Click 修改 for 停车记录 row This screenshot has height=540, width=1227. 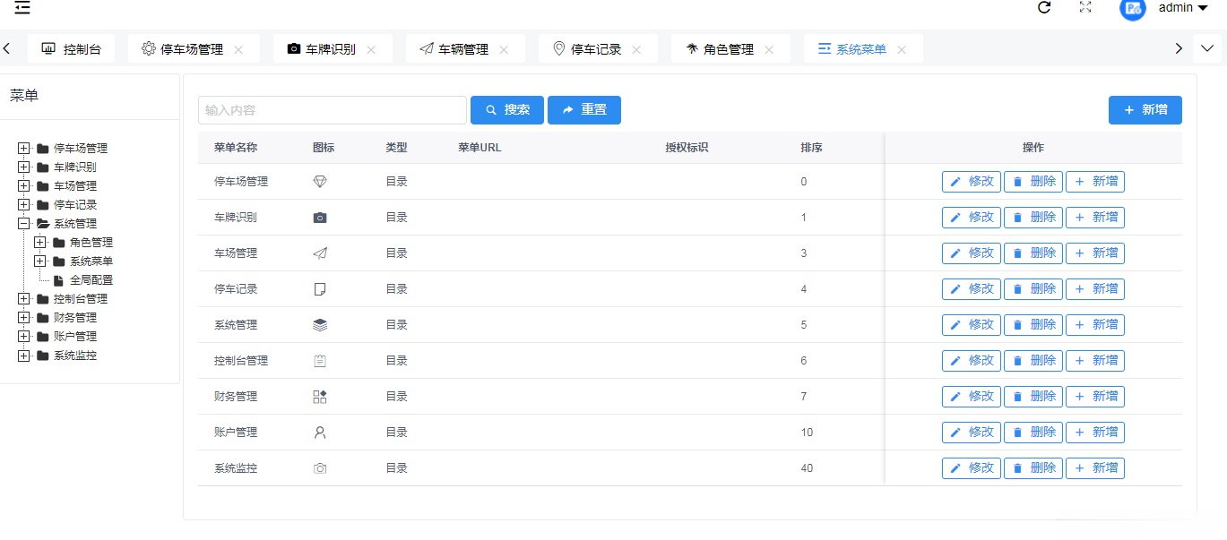click(x=972, y=289)
